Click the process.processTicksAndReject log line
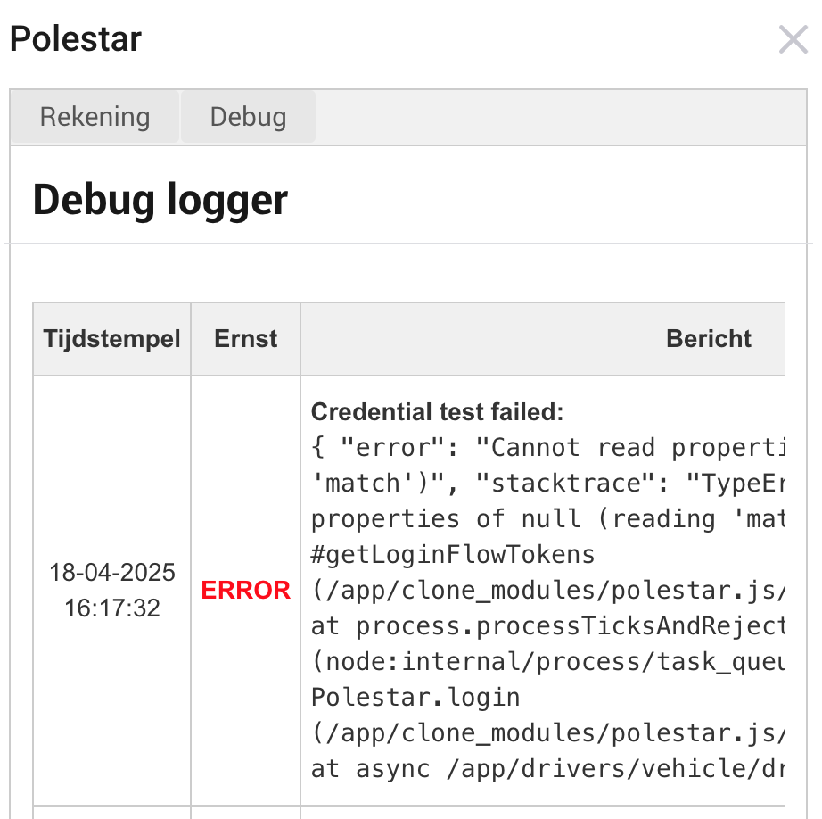Viewport: 822px width, 819px height. pyautogui.click(x=548, y=626)
